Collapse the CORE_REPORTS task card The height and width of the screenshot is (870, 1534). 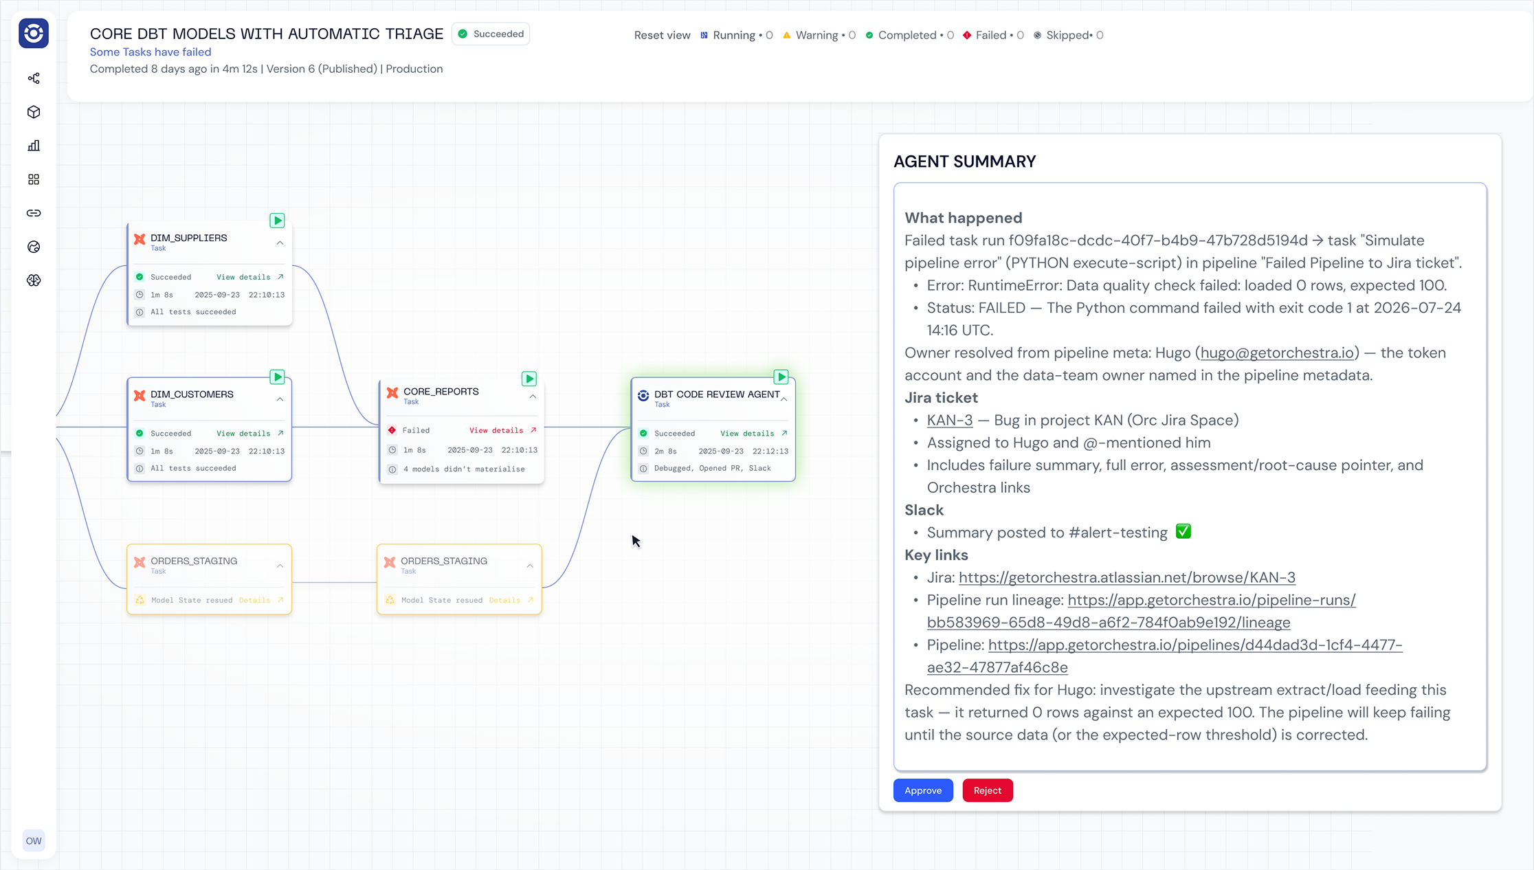[533, 397]
